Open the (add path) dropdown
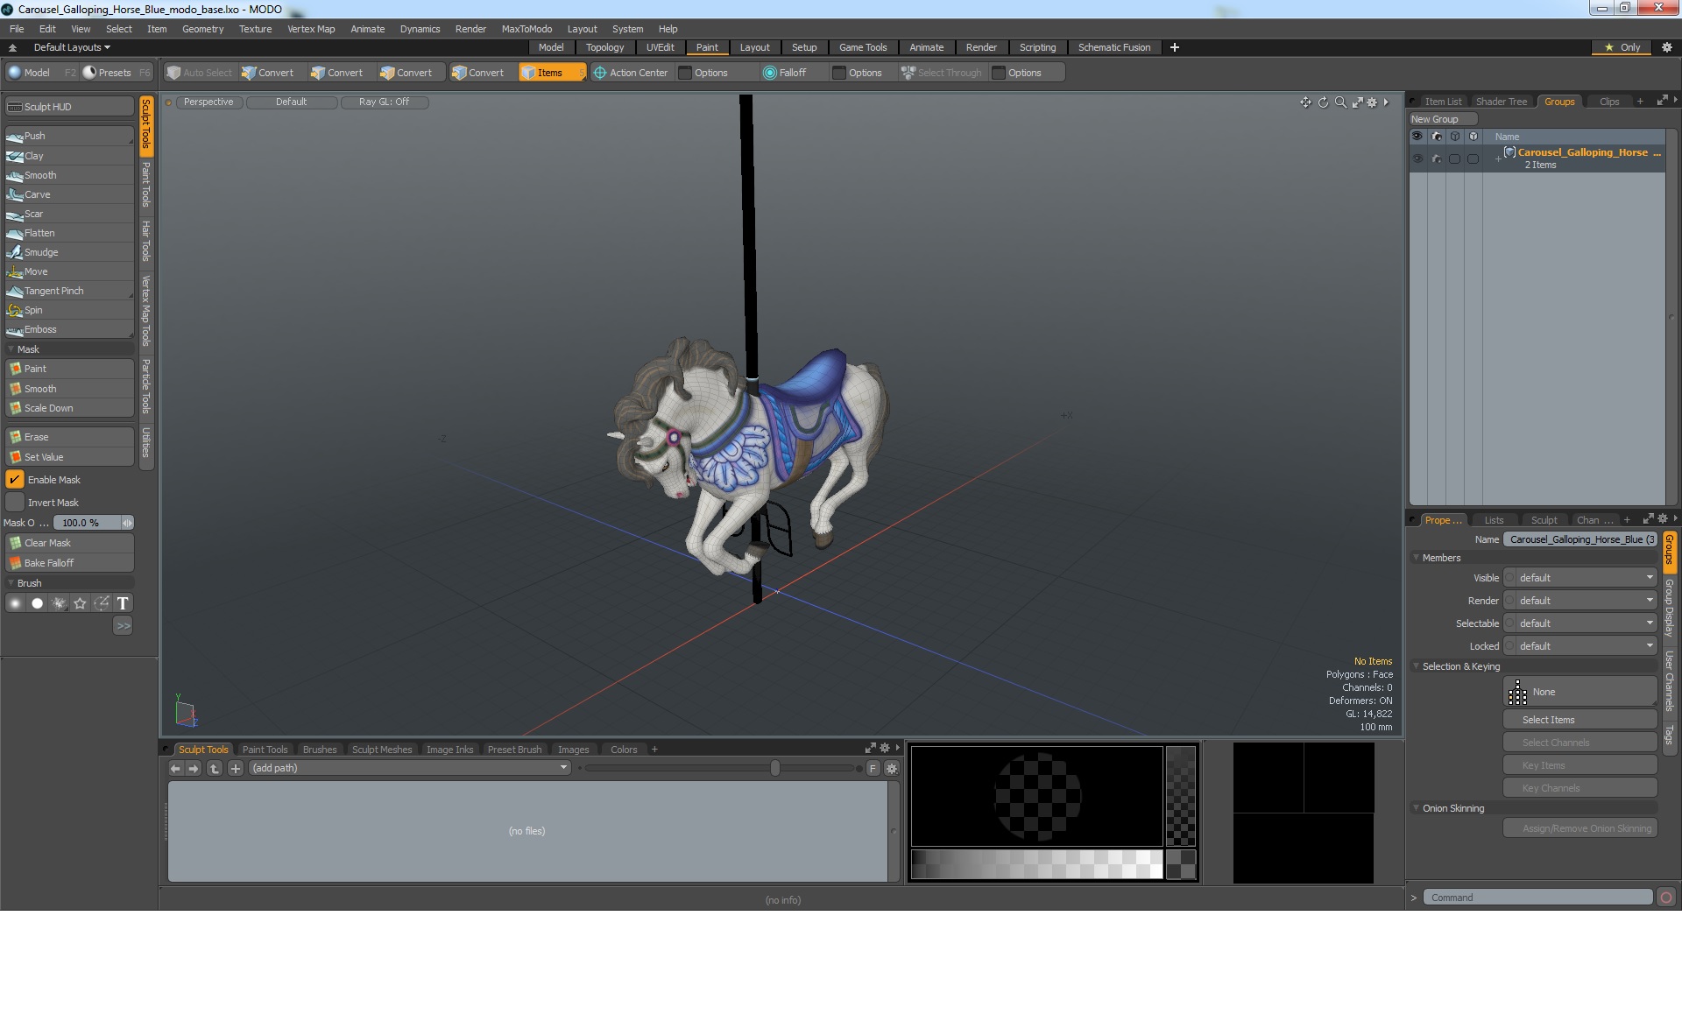 tap(409, 768)
